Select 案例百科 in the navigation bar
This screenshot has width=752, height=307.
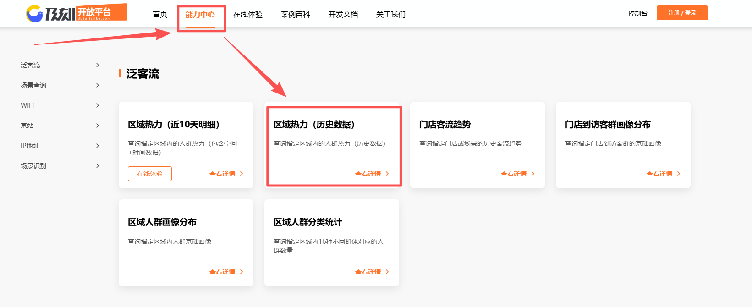296,15
